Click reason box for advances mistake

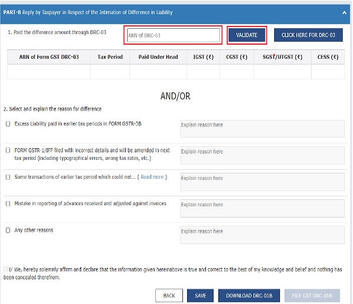(262, 208)
